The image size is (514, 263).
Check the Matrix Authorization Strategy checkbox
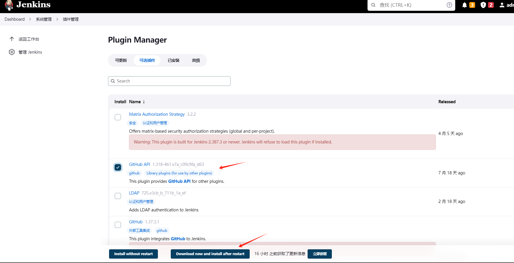(x=118, y=117)
